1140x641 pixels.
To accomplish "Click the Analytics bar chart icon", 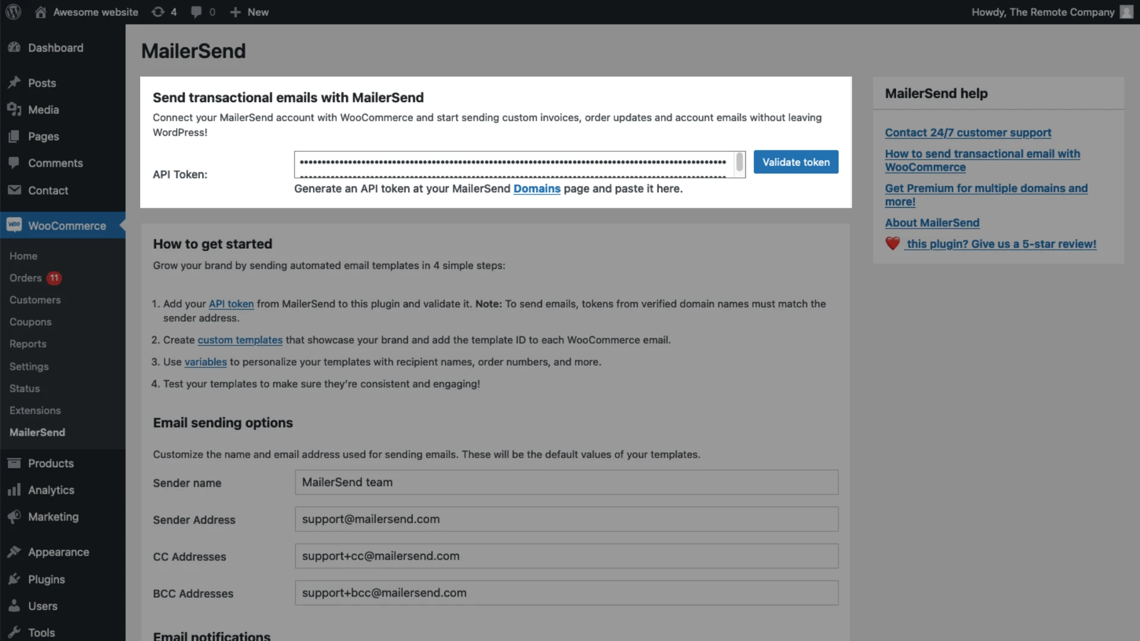I will [x=14, y=490].
